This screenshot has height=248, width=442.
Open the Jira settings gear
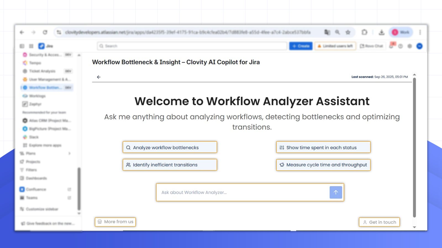(x=410, y=46)
